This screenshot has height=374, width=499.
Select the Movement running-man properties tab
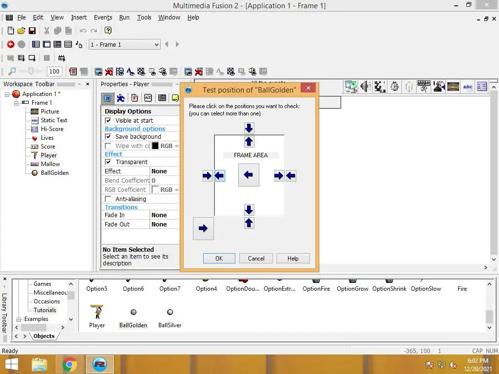click(121, 98)
